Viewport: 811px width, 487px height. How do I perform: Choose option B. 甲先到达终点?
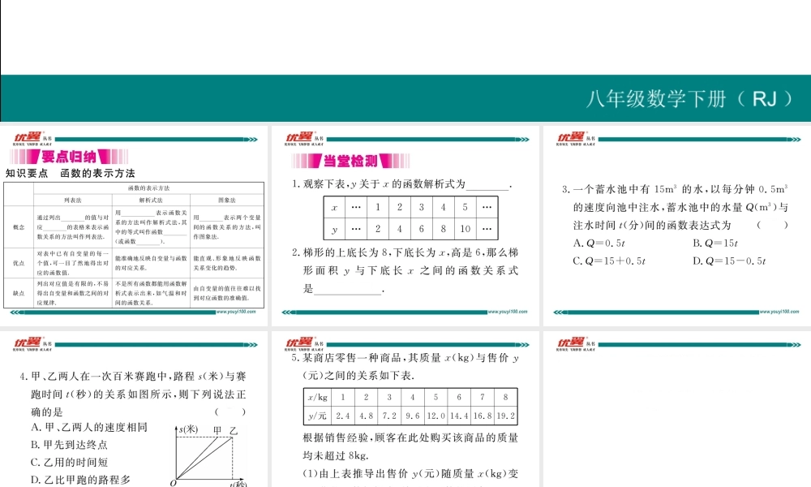pos(69,444)
